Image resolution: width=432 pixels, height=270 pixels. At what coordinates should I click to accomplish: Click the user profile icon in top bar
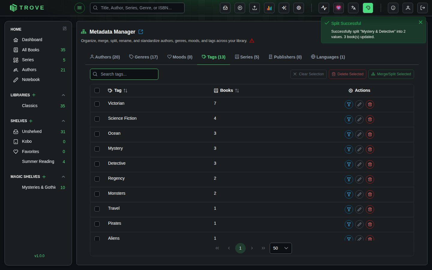408,8
